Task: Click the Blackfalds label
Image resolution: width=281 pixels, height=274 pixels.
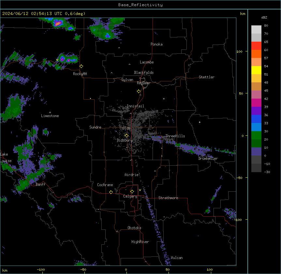Action: [x=144, y=73]
